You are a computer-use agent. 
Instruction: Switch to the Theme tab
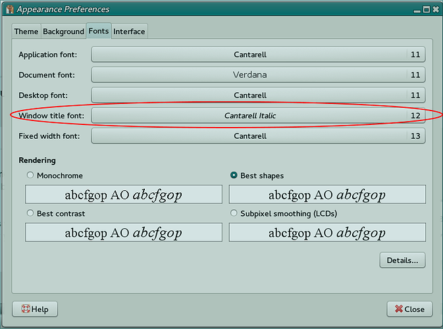pyautogui.click(x=26, y=32)
